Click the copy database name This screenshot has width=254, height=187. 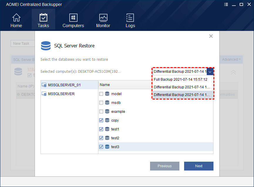click(115, 120)
